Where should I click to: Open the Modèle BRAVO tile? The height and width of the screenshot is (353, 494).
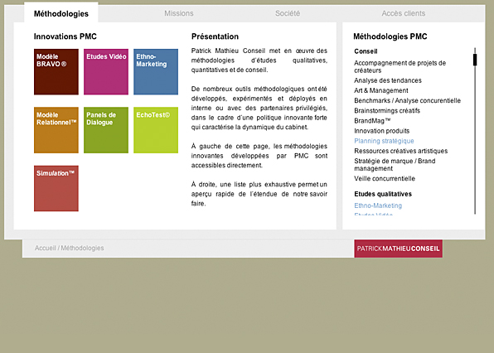click(x=56, y=72)
